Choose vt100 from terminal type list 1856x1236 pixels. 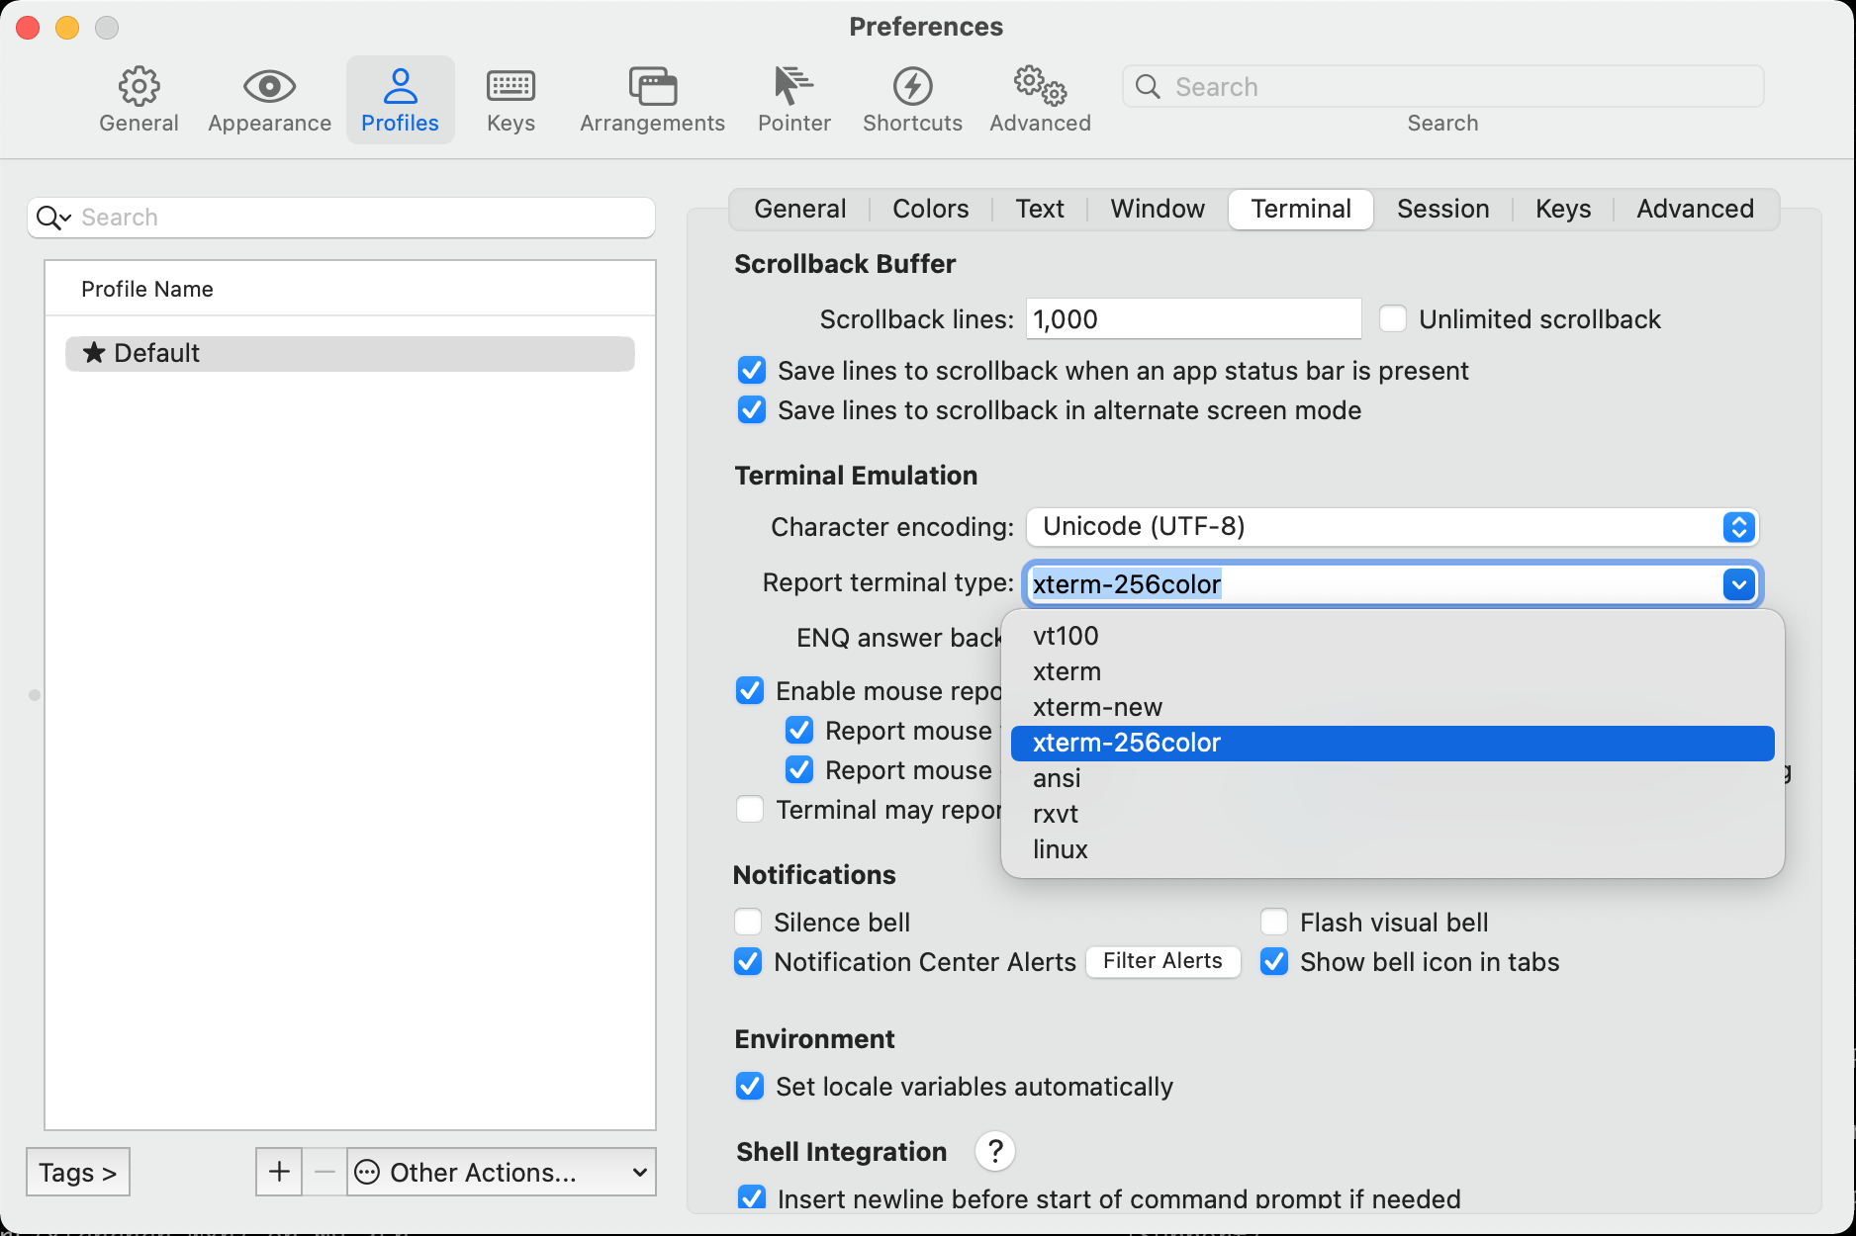pos(1392,636)
